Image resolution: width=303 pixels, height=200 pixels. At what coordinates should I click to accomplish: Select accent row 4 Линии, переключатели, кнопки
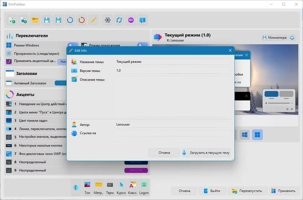pos(36,129)
